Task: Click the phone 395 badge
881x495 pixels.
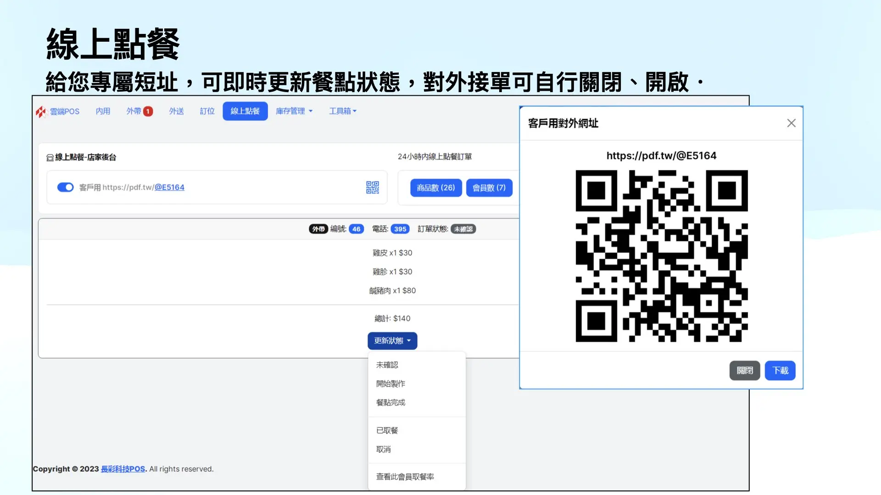Action: 400,229
